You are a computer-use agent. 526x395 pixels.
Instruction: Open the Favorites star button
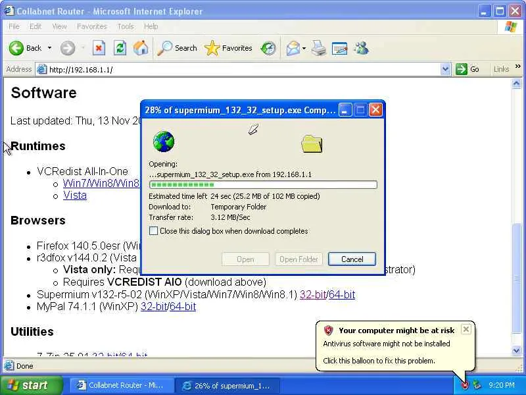[228, 48]
